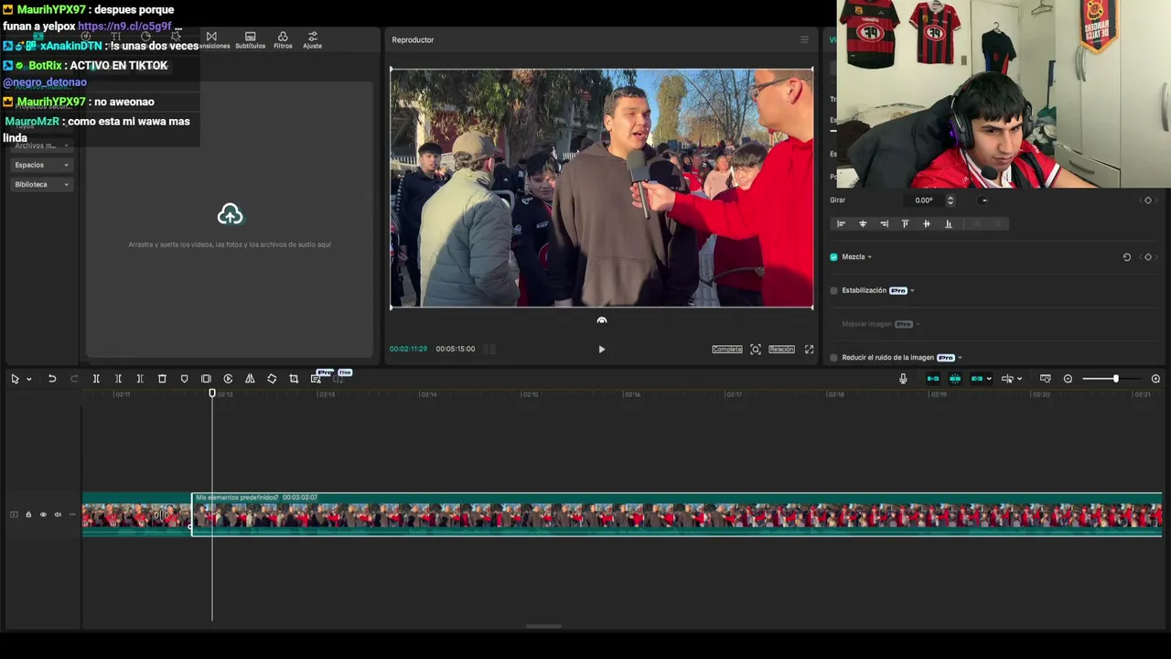Click the Girar rotation value field
This screenshot has width=1171, height=659.
tap(924, 200)
